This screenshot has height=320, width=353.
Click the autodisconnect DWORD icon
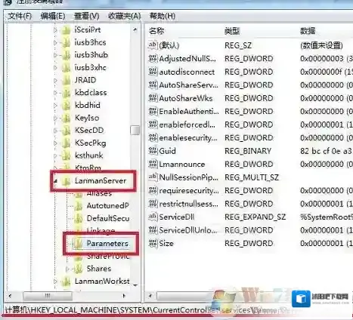(x=153, y=72)
